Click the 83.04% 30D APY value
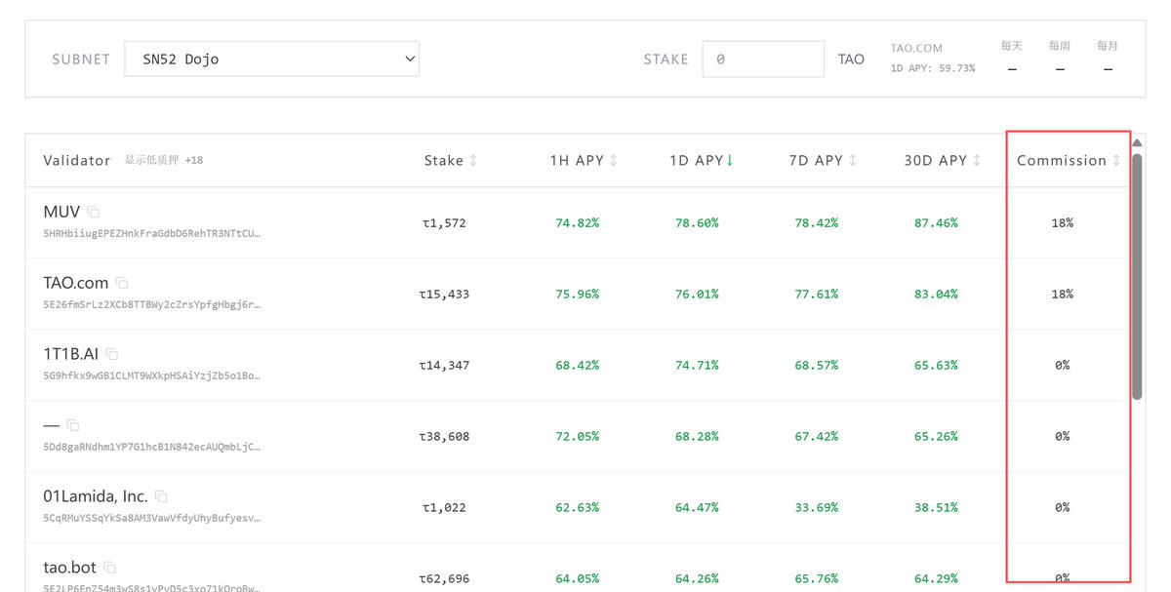1171x592 pixels. pos(936,295)
